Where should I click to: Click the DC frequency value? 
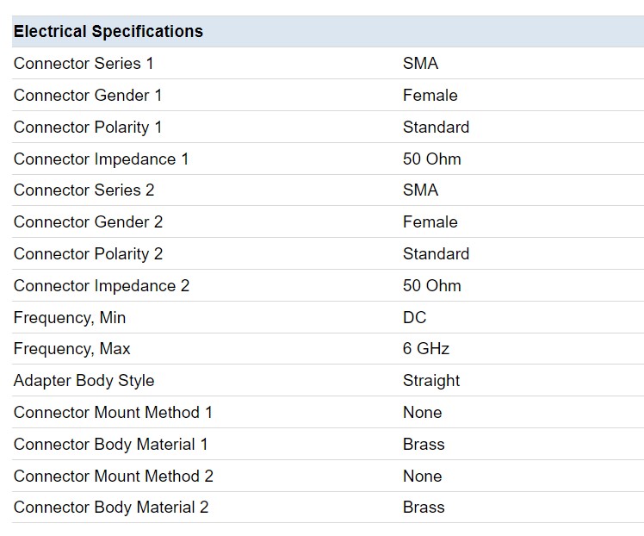pos(415,318)
